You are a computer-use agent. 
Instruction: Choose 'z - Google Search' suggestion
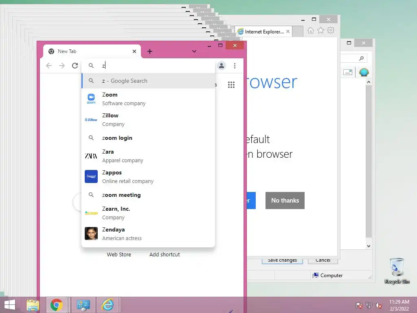click(148, 81)
